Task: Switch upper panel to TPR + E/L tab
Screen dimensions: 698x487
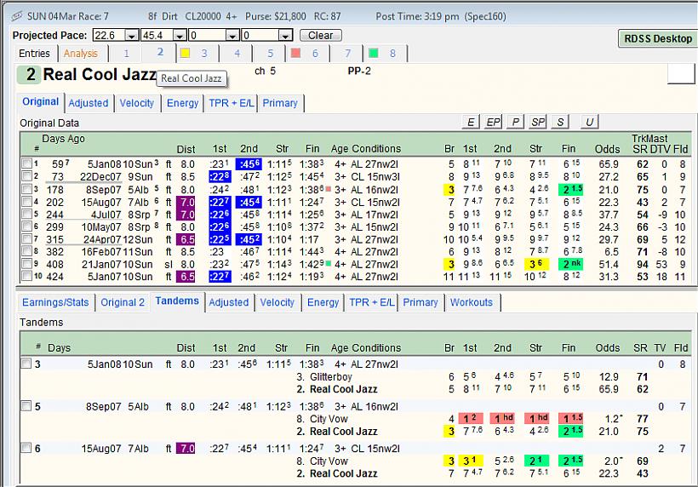Action: [232, 103]
